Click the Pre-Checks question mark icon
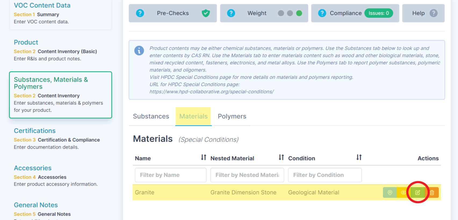The width and height of the screenshot is (458, 220). pos(140,13)
